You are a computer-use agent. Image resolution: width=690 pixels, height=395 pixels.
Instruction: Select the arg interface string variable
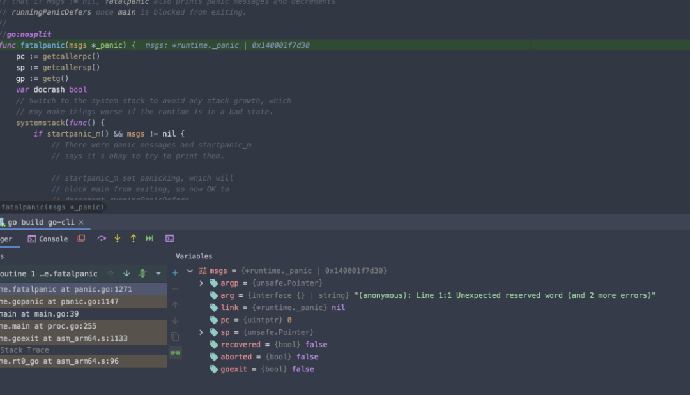click(433, 295)
